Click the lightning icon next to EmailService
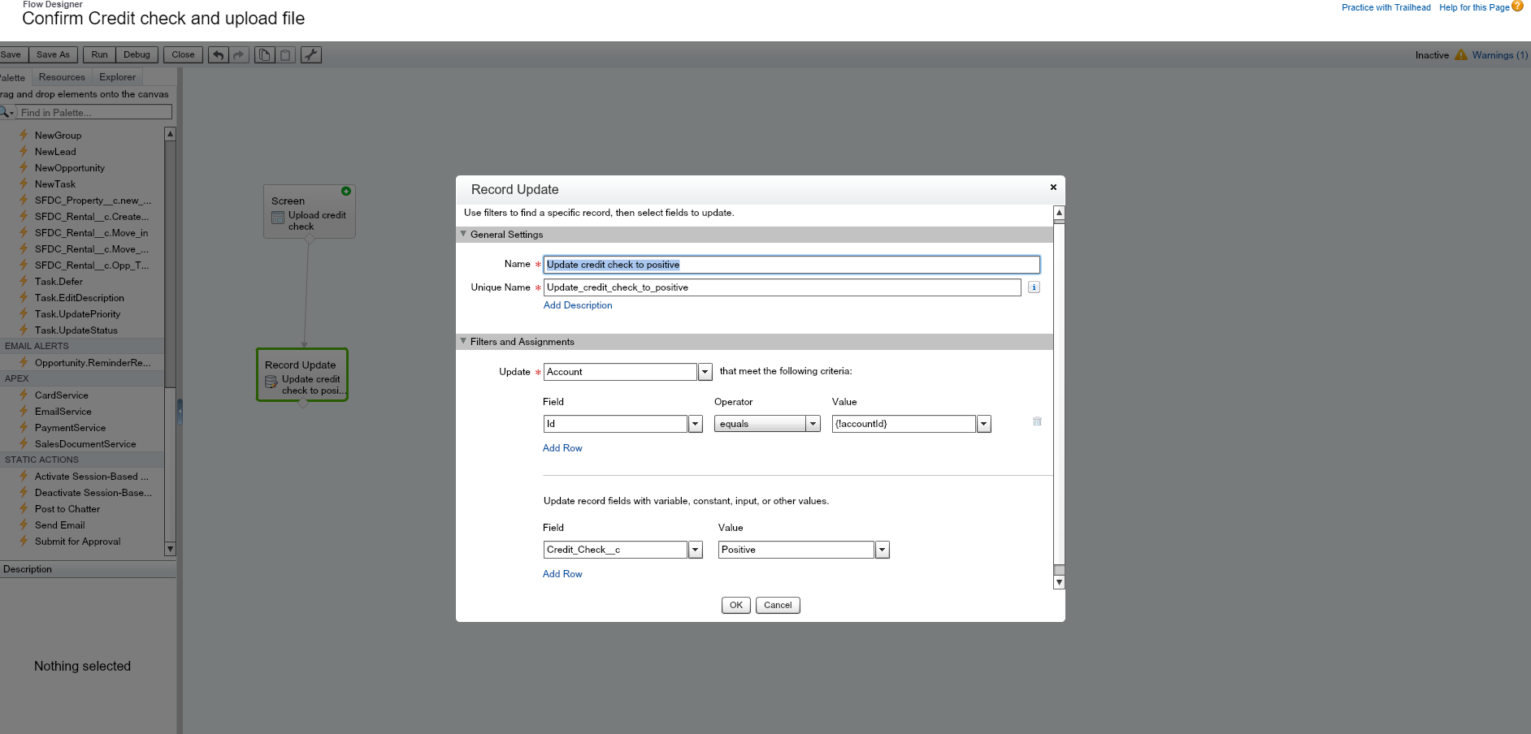The width and height of the screenshot is (1531, 734). 24,411
